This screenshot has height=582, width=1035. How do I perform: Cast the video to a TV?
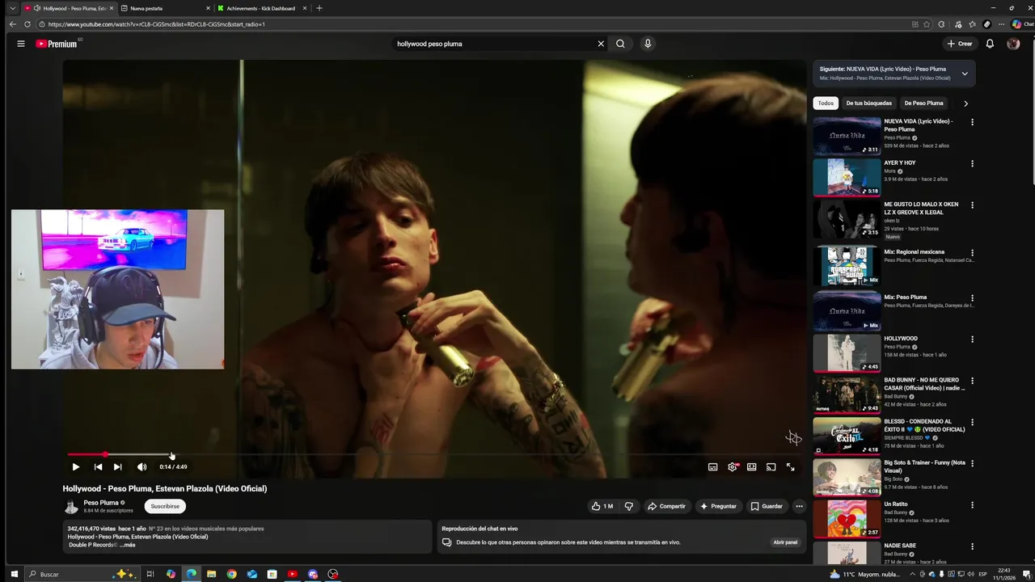(x=771, y=466)
